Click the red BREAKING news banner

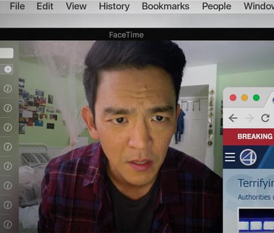tap(249, 137)
